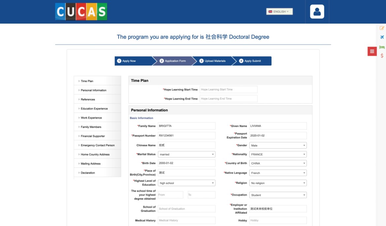Open the red hamburger menu icon
This screenshot has width=386, height=226.
[x=372, y=51]
